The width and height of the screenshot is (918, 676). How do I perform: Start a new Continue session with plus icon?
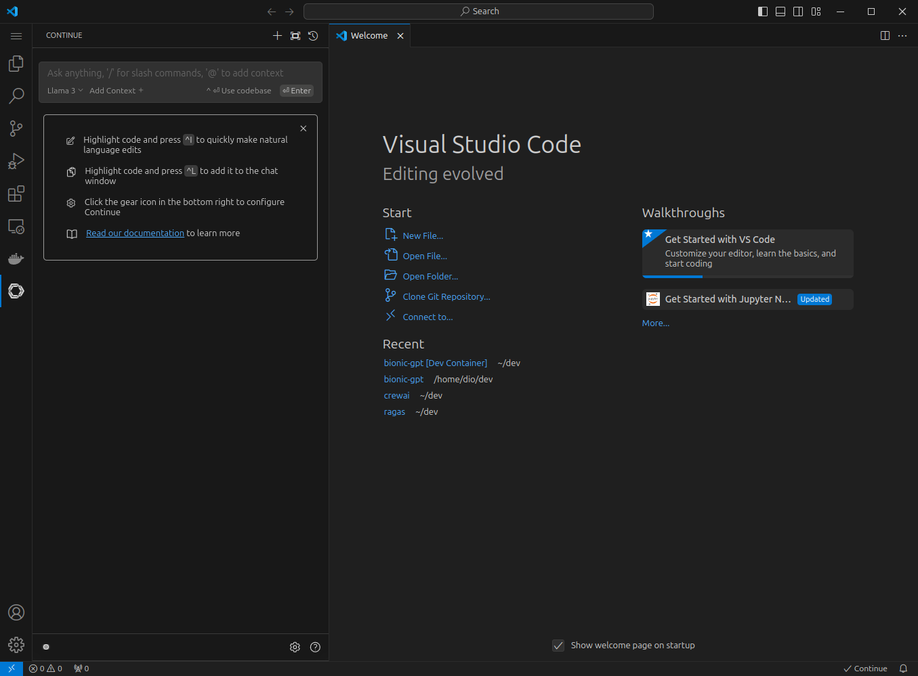(x=277, y=36)
